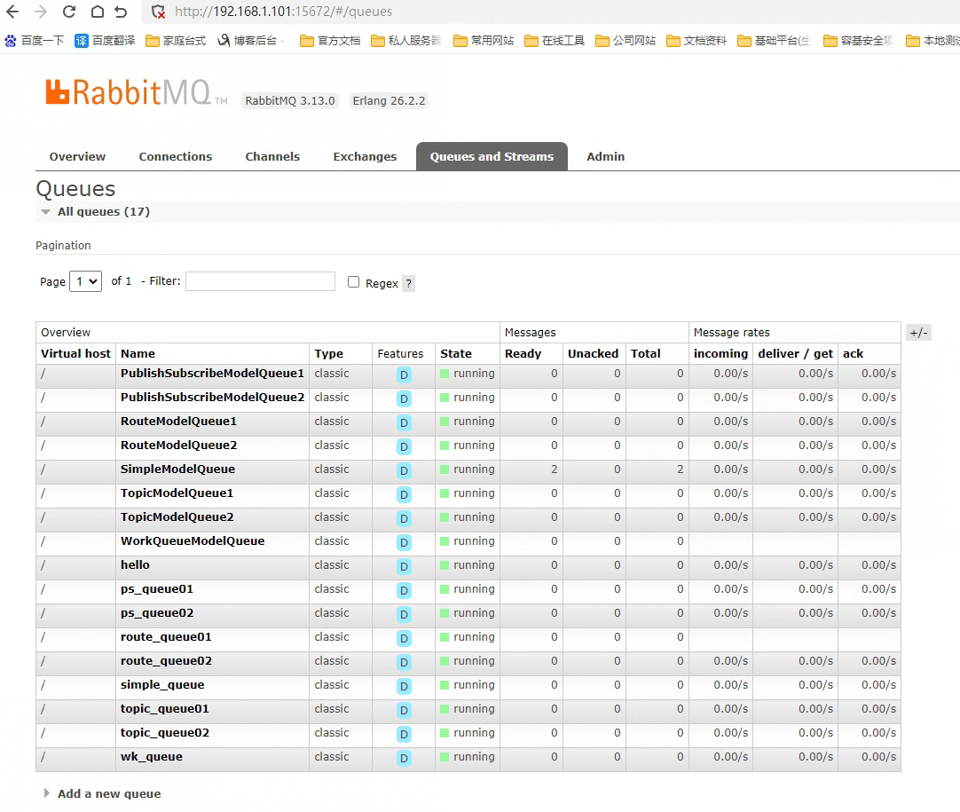Switch to the Overview tab
The width and height of the screenshot is (960, 812).
[77, 156]
